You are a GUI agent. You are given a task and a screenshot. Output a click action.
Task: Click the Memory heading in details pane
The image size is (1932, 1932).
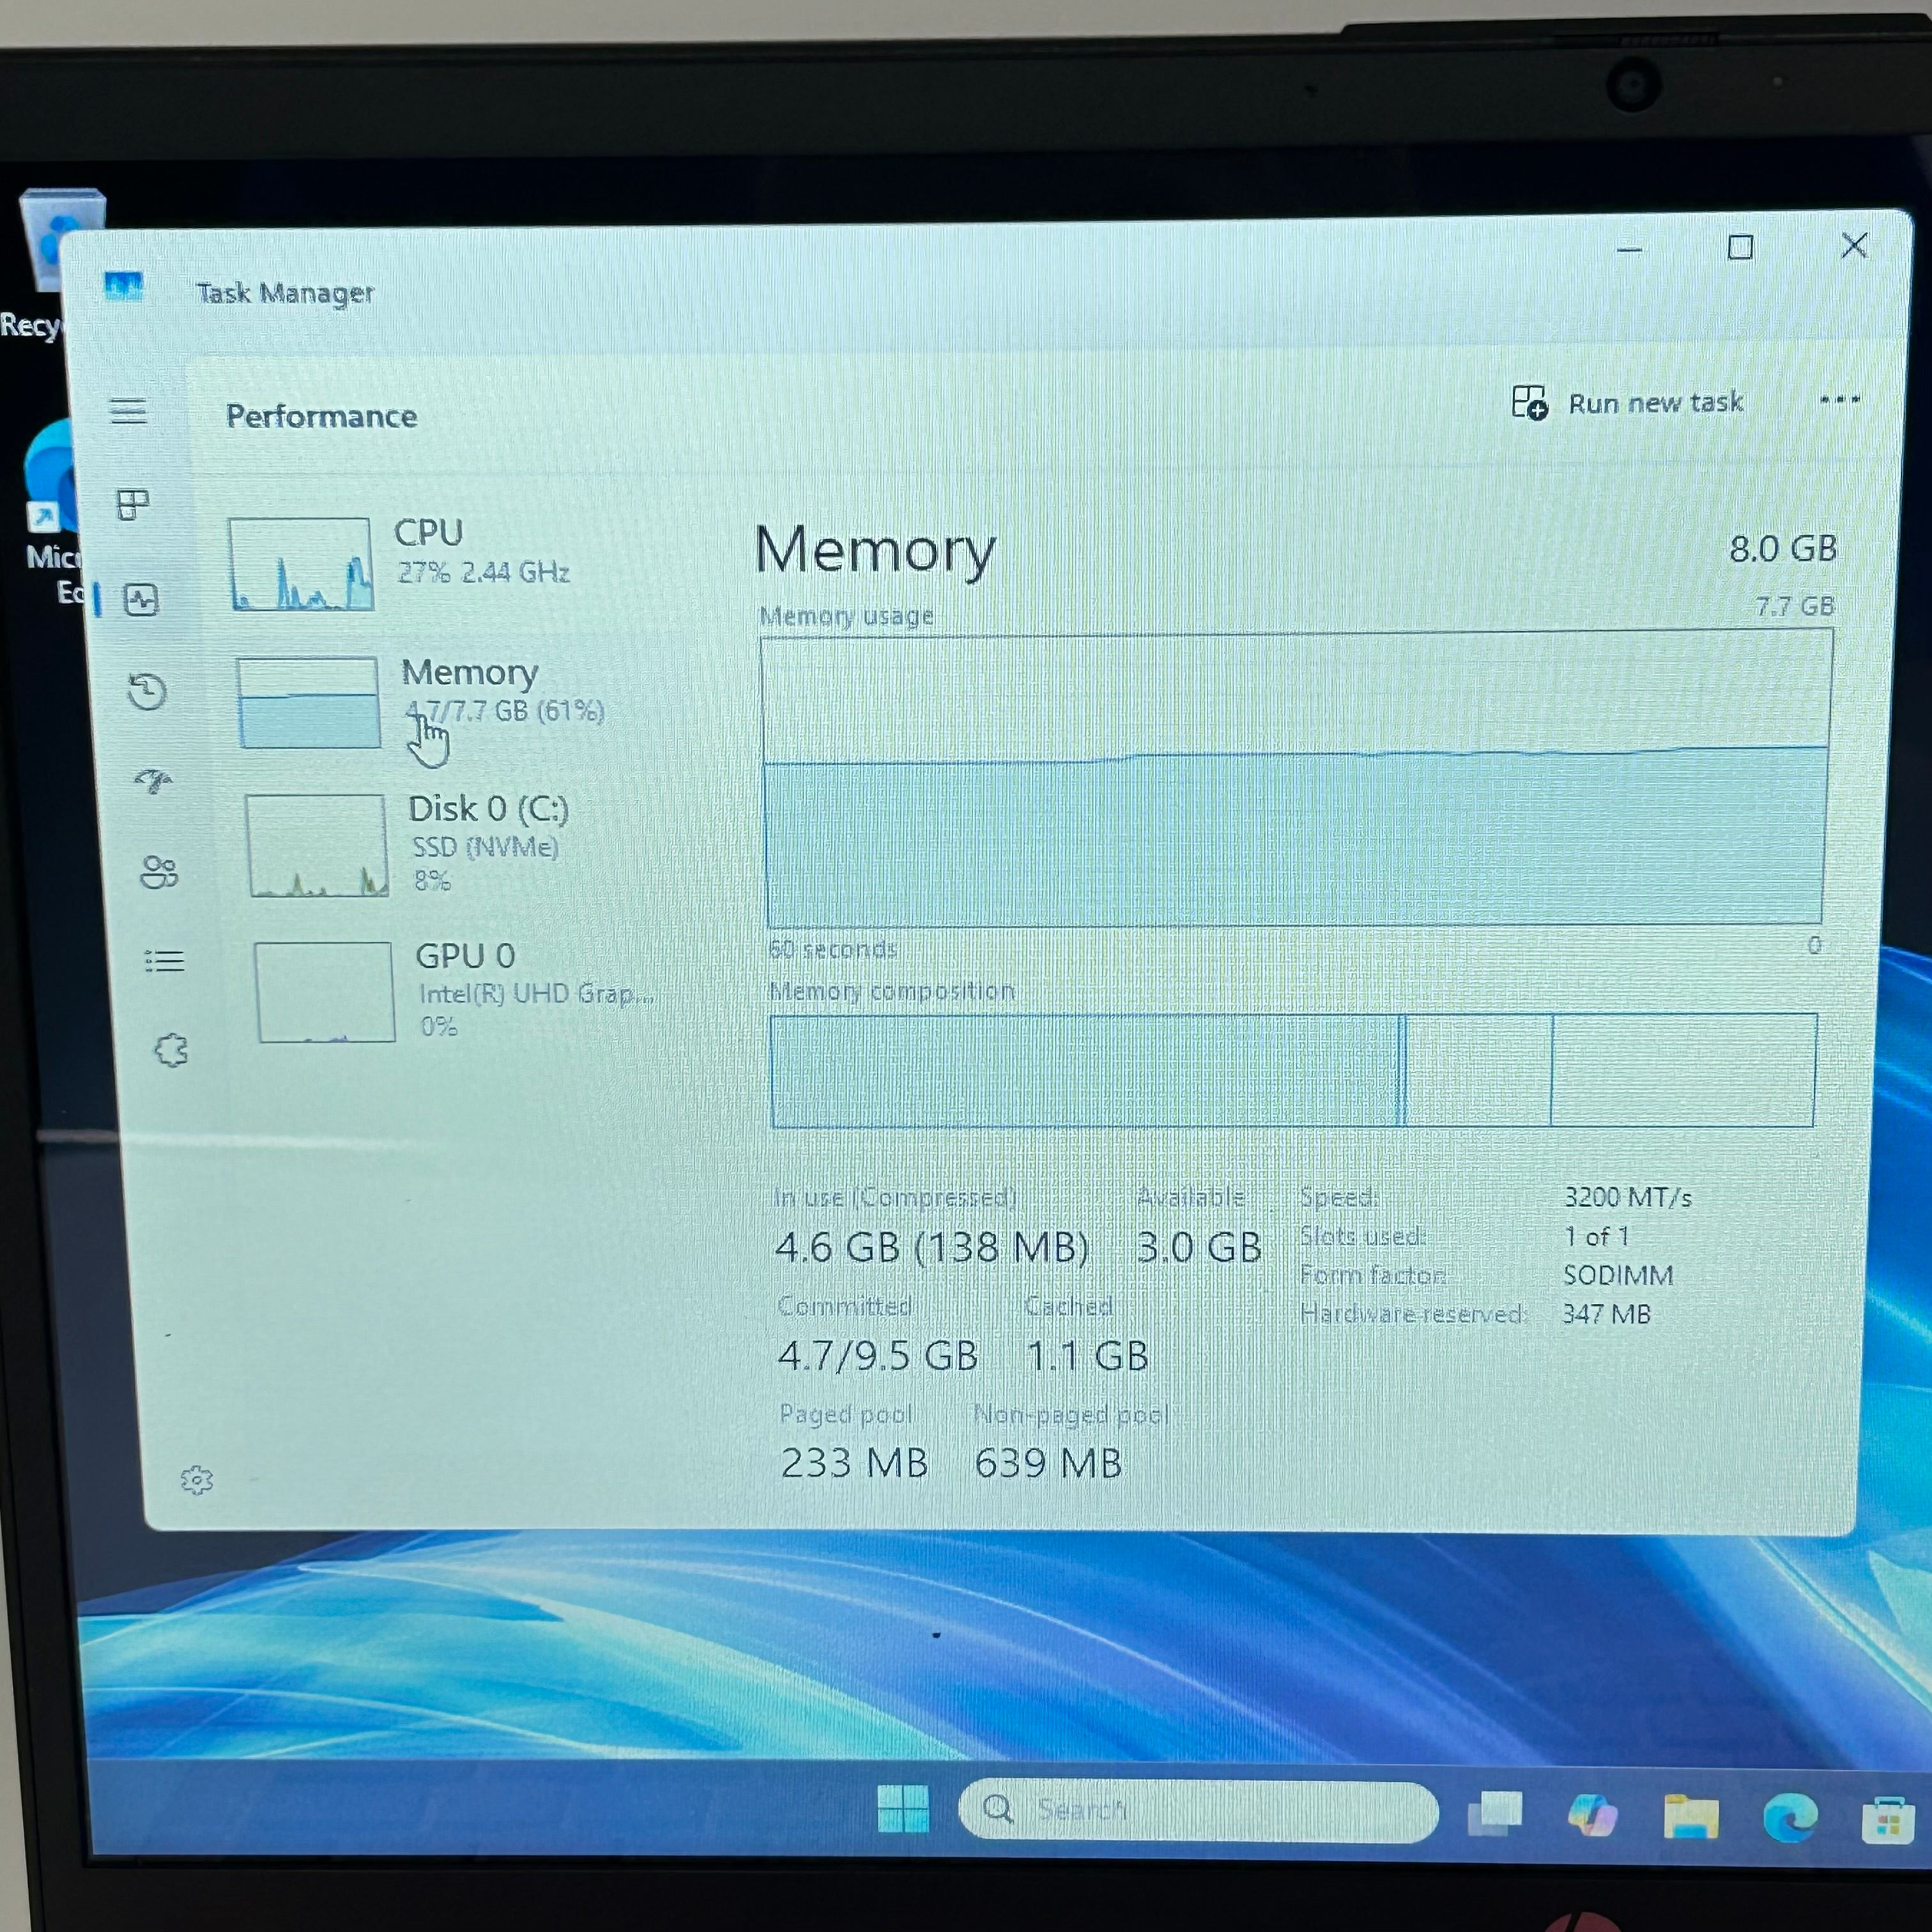(x=875, y=551)
